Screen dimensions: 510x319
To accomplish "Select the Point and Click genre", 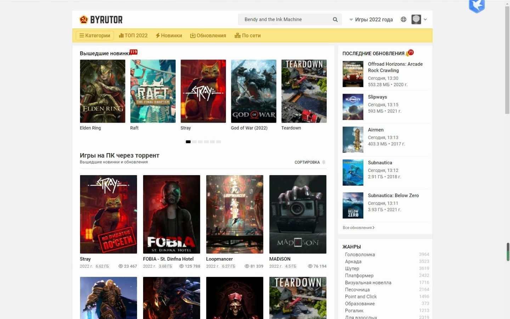I will 361,297.
